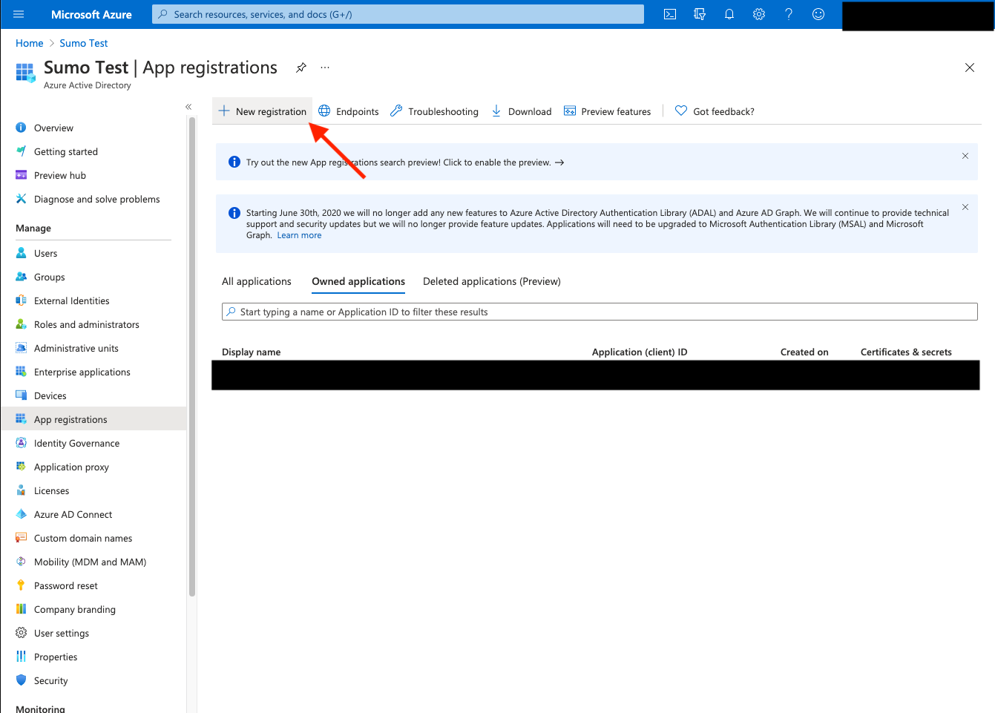Image resolution: width=995 pixels, height=713 pixels.
Task: Open the more options ellipsis menu
Action: coord(324,67)
